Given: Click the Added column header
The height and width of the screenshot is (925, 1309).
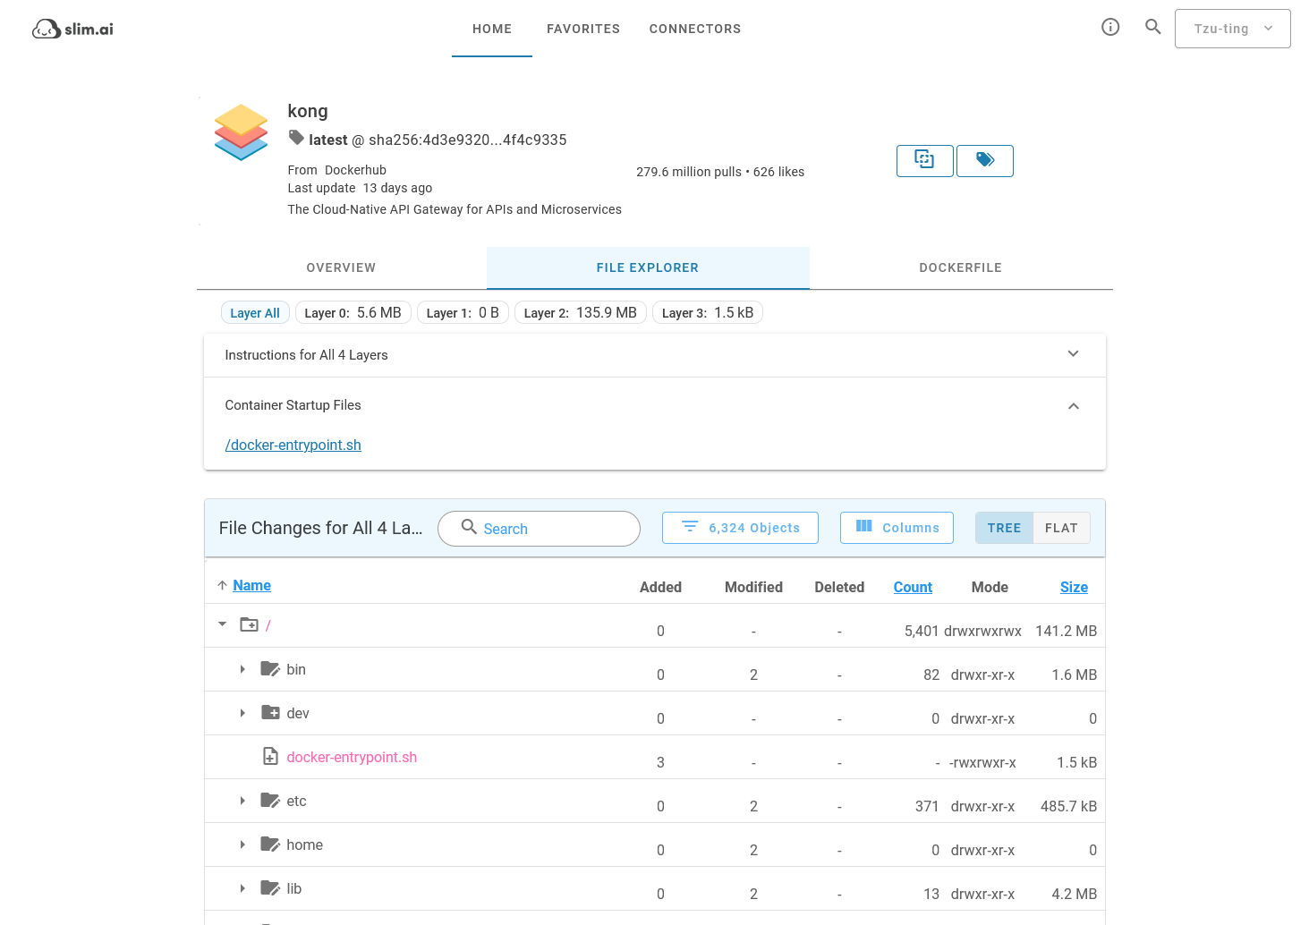Looking at the screenshot, I should [x=660, y=587].
